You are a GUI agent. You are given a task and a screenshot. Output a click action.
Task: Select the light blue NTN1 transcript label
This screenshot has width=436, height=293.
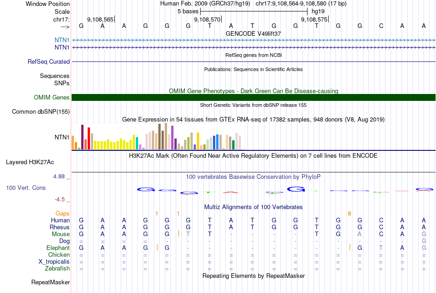click(62, 40)
